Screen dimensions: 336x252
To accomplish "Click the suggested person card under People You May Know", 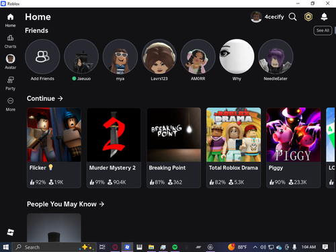I will (x=54, y=228).
